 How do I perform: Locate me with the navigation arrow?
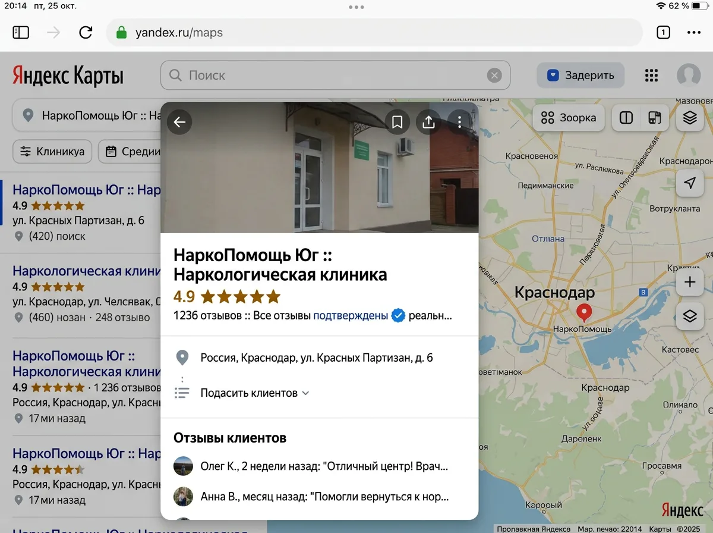690,183
